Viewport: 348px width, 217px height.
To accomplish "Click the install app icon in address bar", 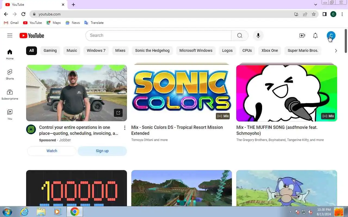I will pyautogui.click(x=296, y=14).
